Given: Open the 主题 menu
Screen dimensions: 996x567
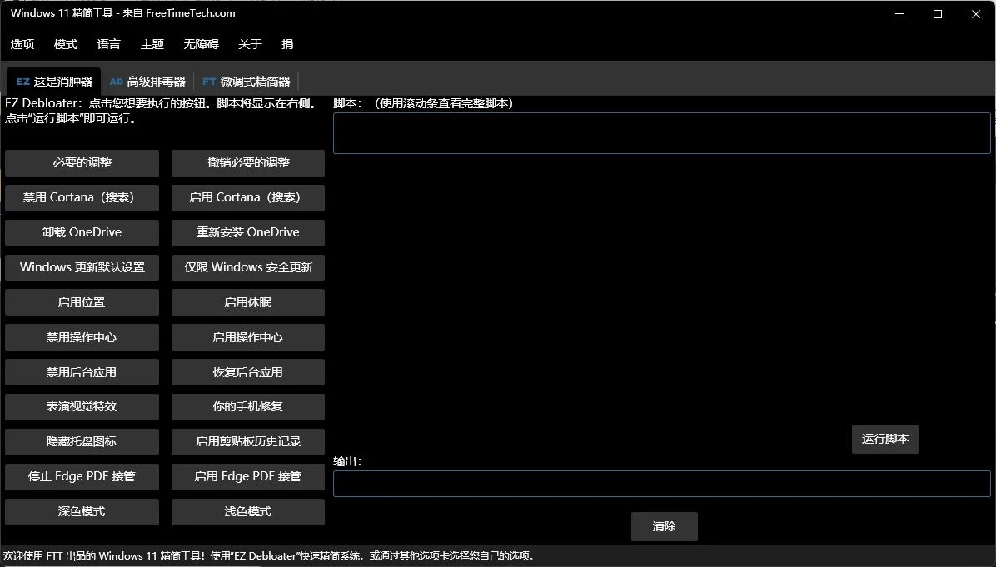Looking at the screenshot, I should pos(152,44).
